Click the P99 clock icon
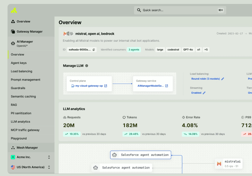This screenshot has width=252, height=176. (x=243, y=117)
